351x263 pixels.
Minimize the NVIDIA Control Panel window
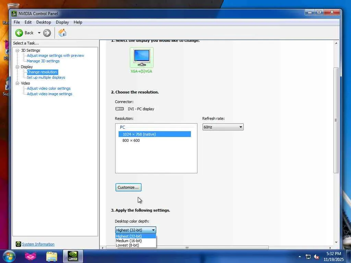310,12
